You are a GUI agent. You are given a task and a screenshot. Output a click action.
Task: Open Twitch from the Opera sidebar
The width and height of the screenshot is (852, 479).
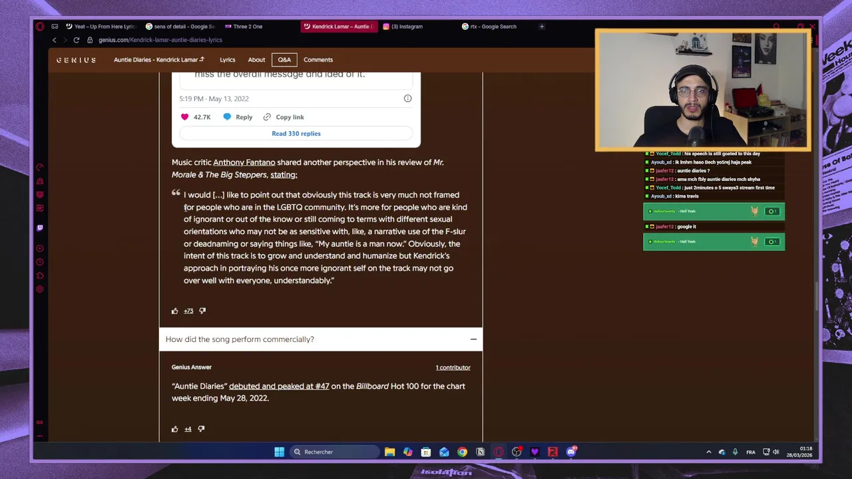(x=40, y=228)
